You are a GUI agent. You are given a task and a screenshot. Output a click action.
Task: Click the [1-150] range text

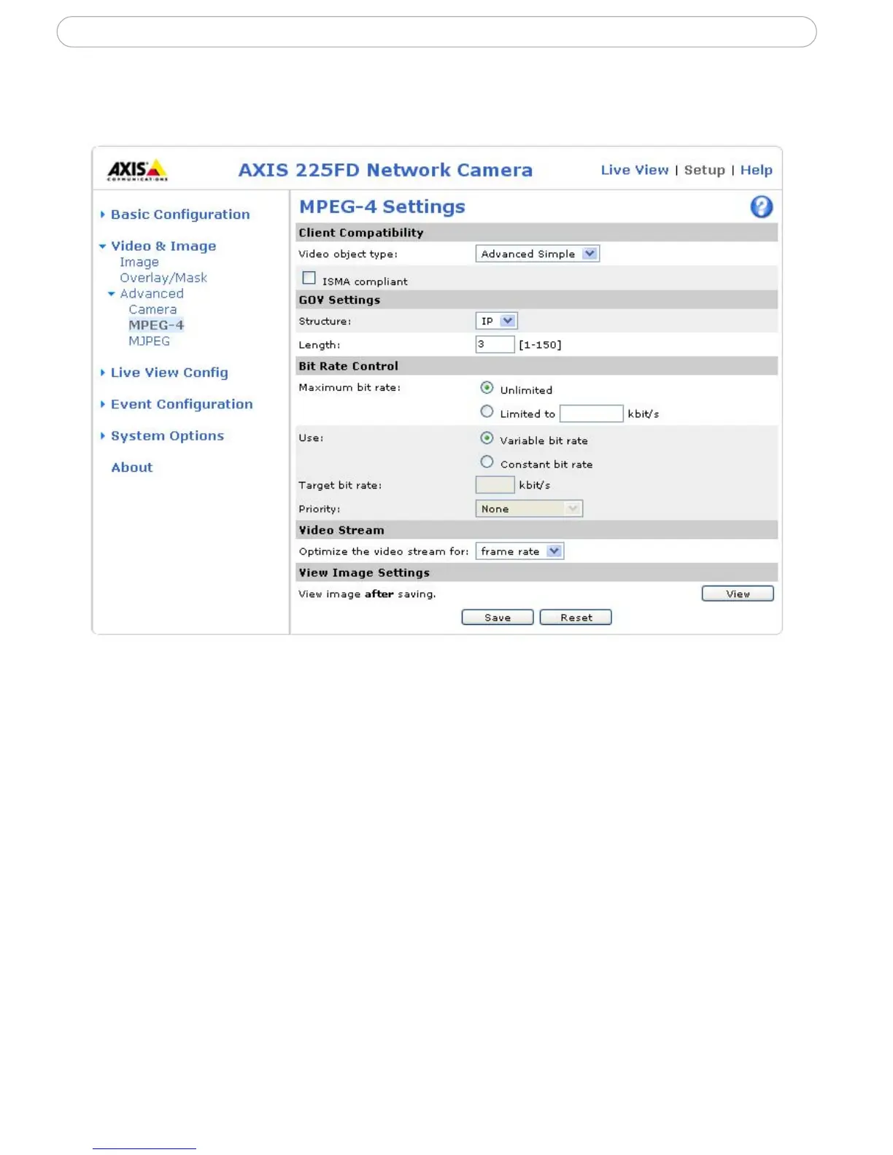tap(540, 345)
